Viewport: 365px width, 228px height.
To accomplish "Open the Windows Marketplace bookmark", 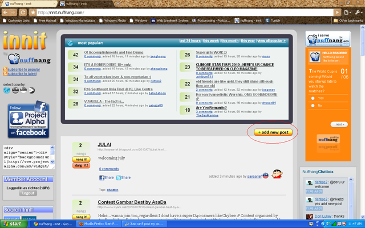I will [x=78, y=21].
